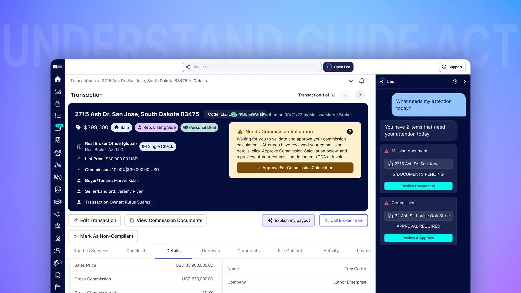Screen dimensions: 521x293
Task: Click Seller/Landlord: Jeremy Piven
Action: 114,191
